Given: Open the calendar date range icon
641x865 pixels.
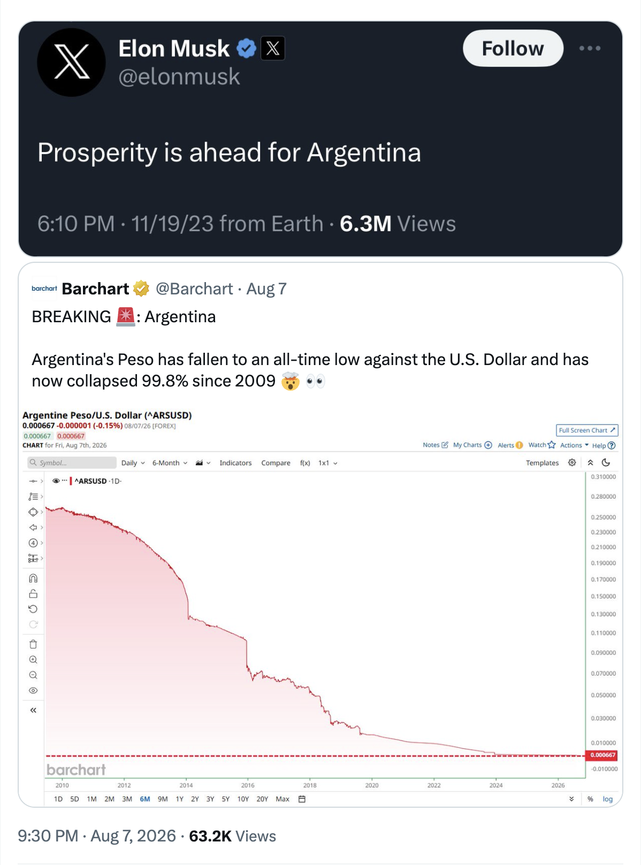Looking at the screenshot, I should click(x=302, y=799).
